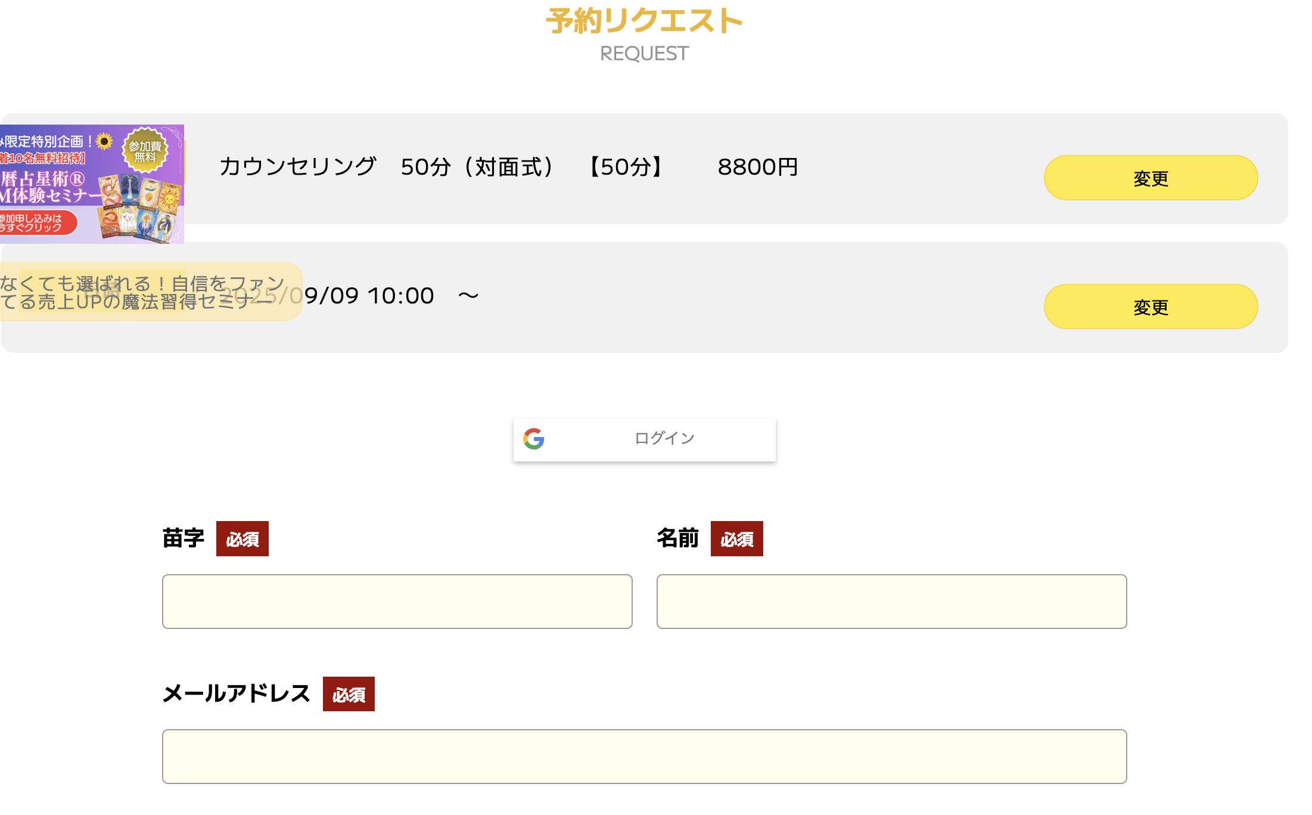Screen dimensions: 1312x815
Task: Click the カウンセリング 50分（対面式） service name
Action: coord(387,168)
